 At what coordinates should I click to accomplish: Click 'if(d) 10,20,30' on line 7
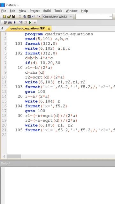coord(42,63)
